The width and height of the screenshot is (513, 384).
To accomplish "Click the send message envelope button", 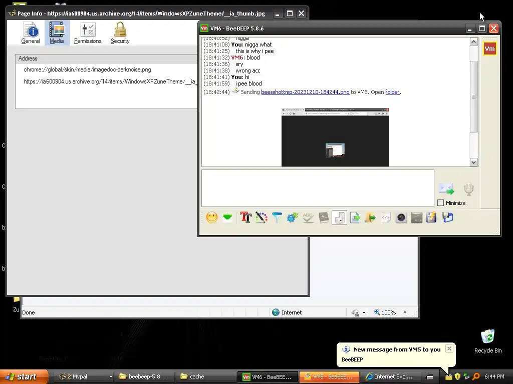I will click(446, 188).
